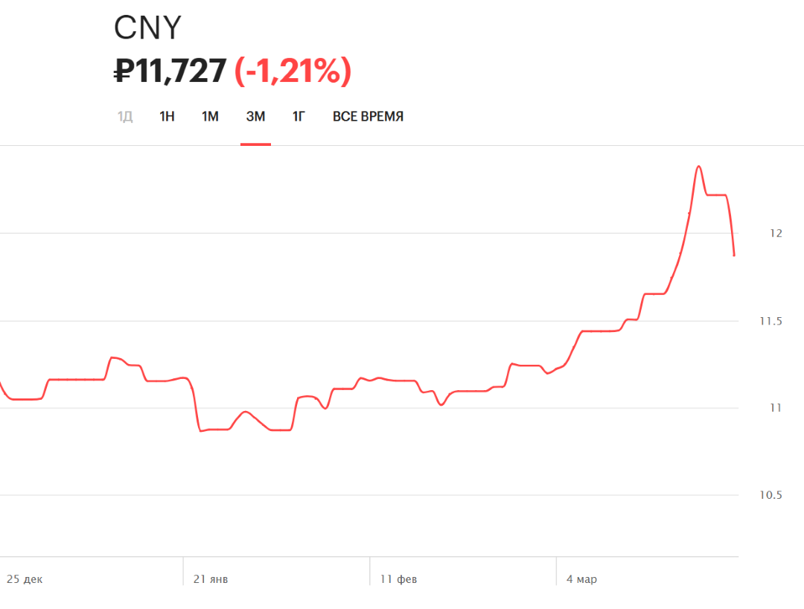This screenshot has width=804, height=609.
Task: Click the highest peak of the chart line
Action: [x=698, y=166]
